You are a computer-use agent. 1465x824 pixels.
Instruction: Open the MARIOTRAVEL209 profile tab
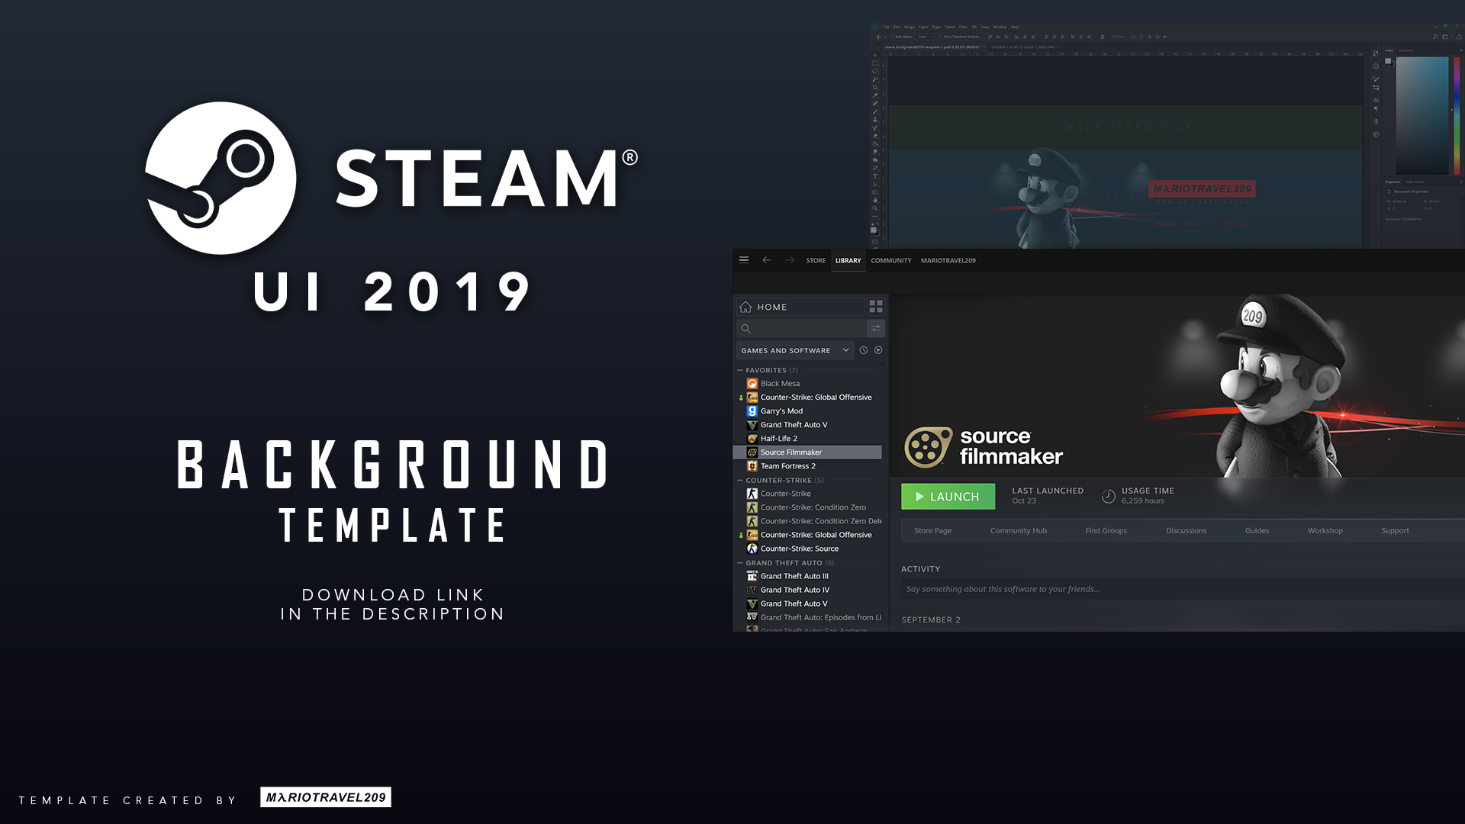click(948, 260)
